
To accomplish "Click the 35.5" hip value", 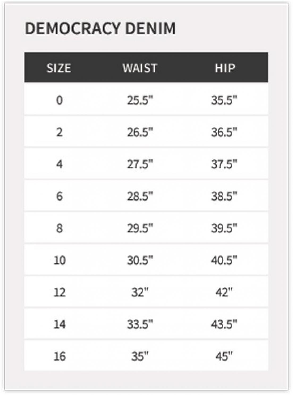I will click(x=224, y=100).
